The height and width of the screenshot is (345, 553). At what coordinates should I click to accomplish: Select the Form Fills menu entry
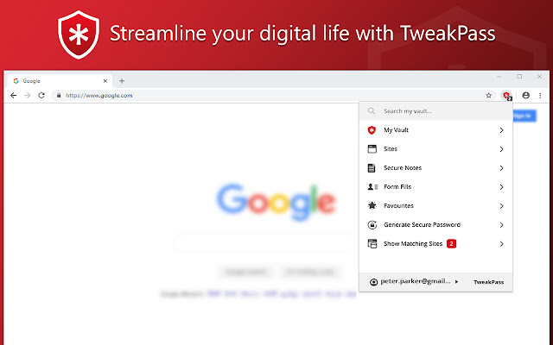click(x=435, y=187)
